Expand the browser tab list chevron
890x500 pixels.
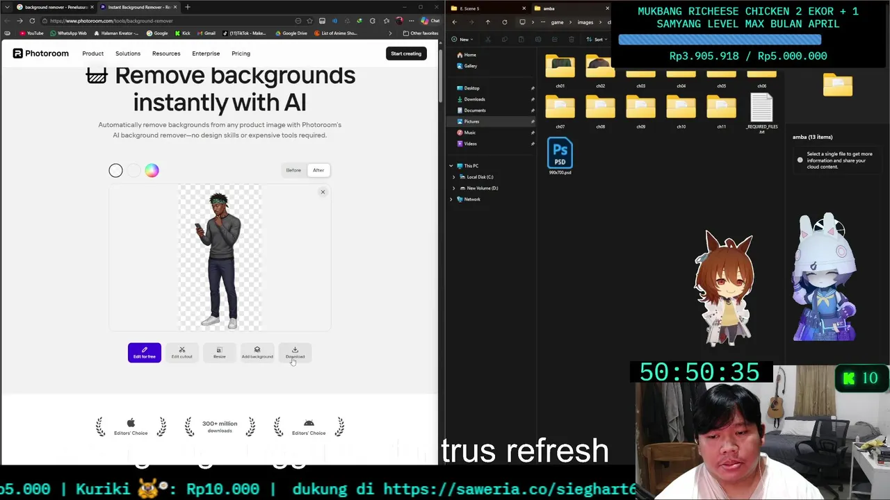tap(7, 7)
